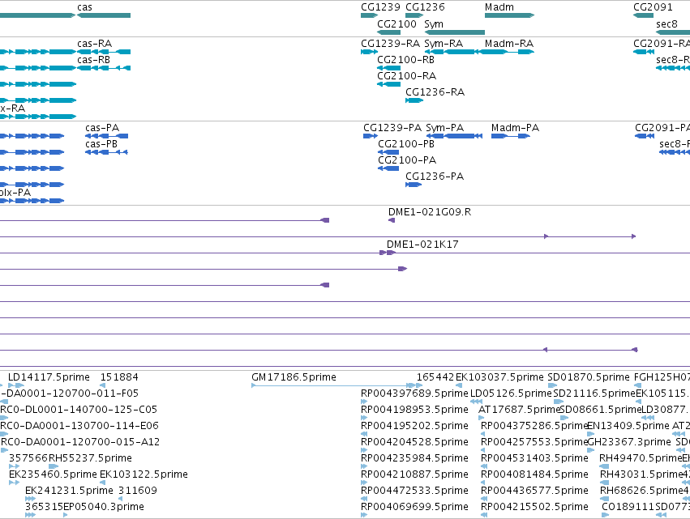Viewport: 690px width, 519px height.
Task: Select the CG1236 gene bar
Action: pos(414,15)
